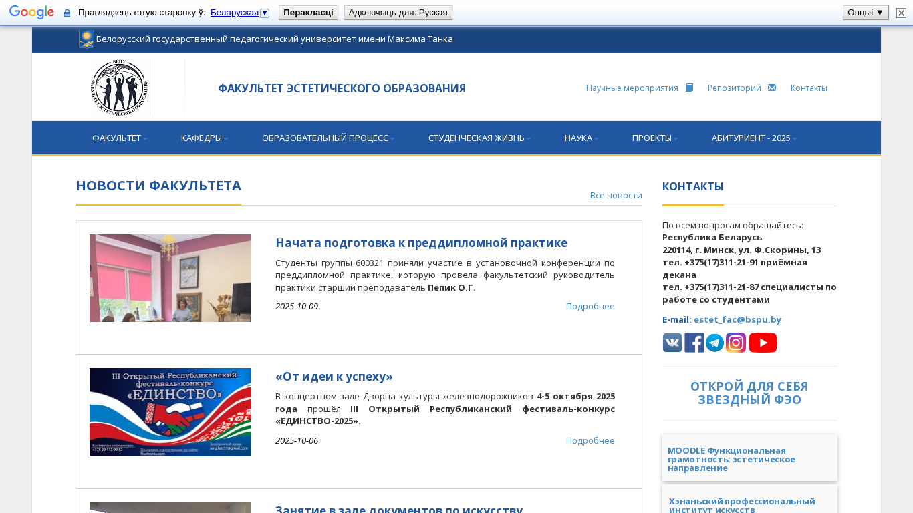The height and width of the screenshot is (513, 913).
Task: Open the Instagram social icon
Action: tap(736, 343)
